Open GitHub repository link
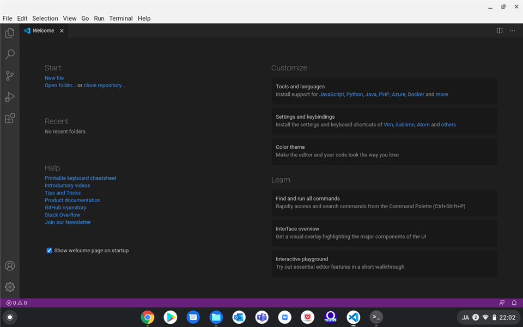Viewport: 523px width, 327px height. click(65, 208)
